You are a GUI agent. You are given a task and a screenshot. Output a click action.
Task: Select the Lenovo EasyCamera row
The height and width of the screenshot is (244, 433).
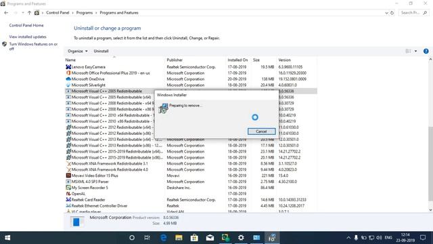click(x=191, y=67)
